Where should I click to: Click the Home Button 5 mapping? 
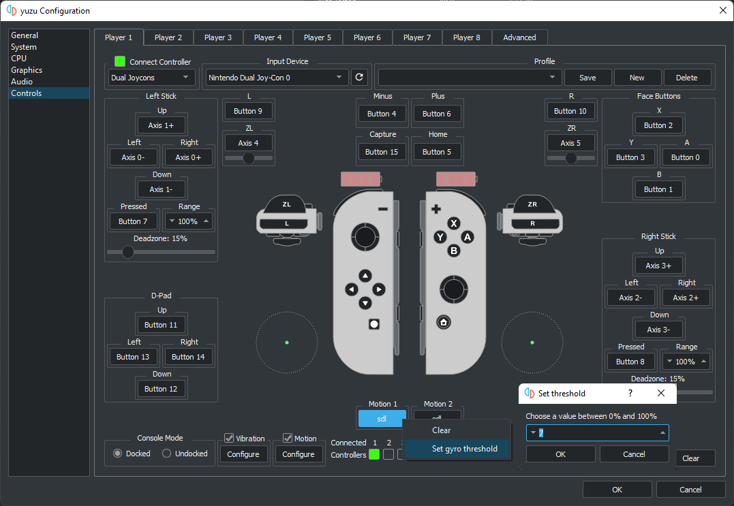[x=437, y=152]
